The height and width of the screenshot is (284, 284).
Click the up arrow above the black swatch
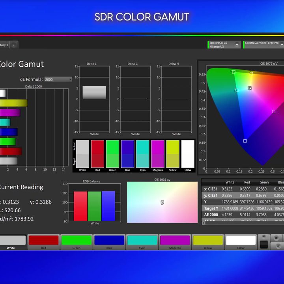coord(264,236)
